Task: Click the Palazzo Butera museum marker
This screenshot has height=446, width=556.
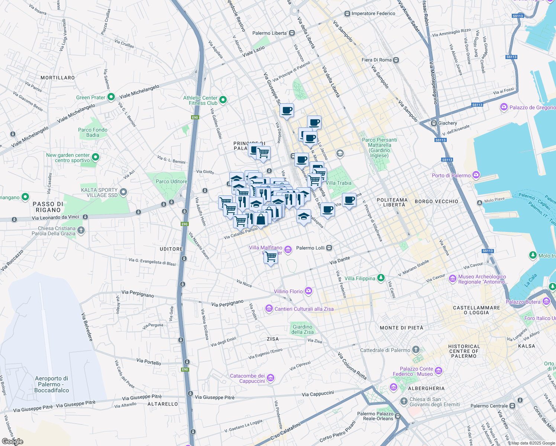Action: click(546, 301)
